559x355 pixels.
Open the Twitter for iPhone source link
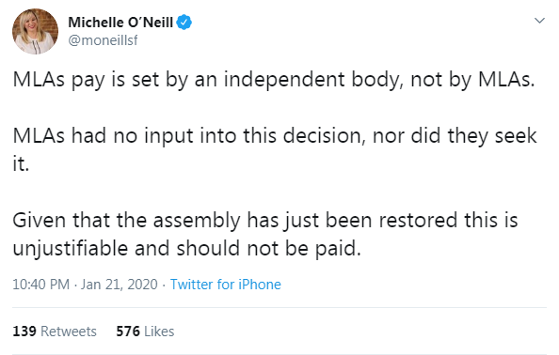click(225, 285)
